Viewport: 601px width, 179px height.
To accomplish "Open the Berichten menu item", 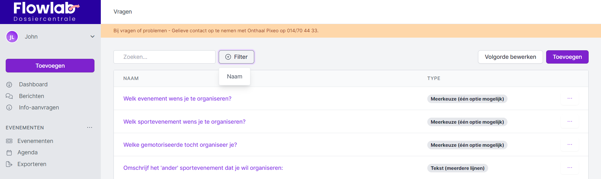I will [x=31, y=96].
